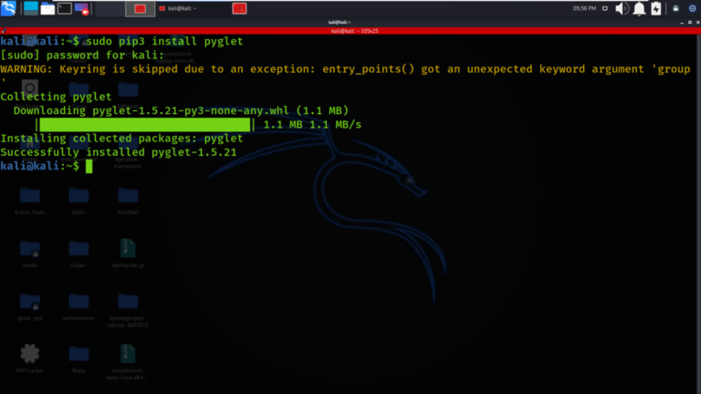Click the volume speaker icon

(x=623, y=9)
